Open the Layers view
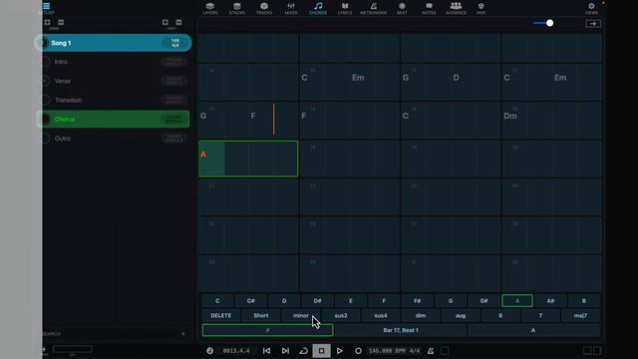 [210, 8]
